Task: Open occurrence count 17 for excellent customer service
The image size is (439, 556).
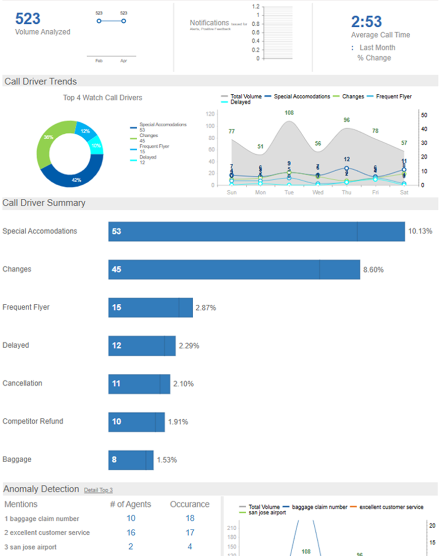Action: click(x=190, y=532)
